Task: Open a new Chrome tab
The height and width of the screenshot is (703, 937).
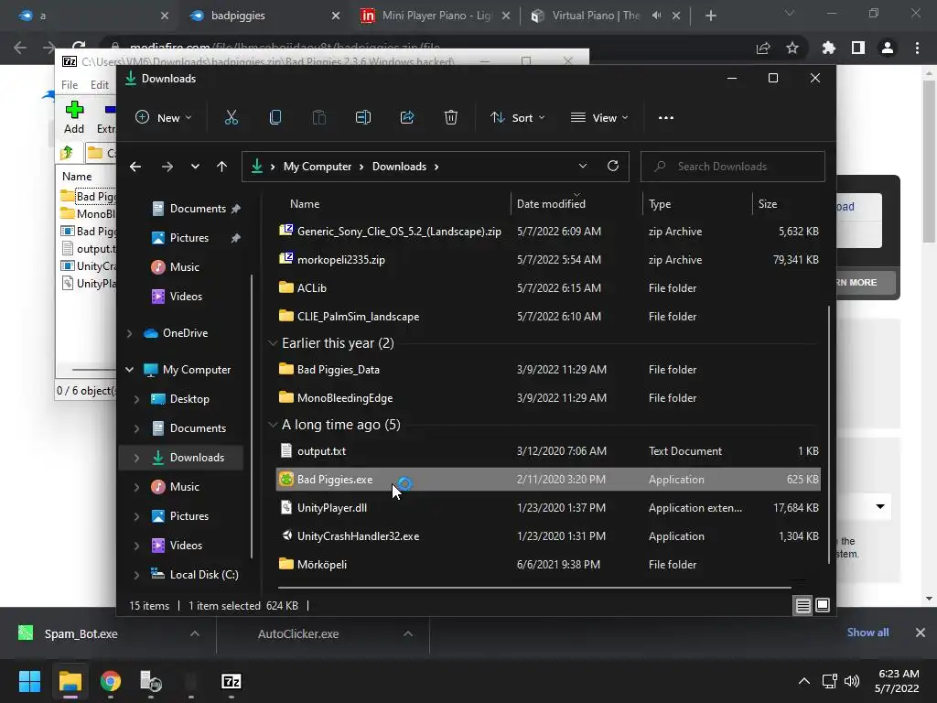Action: 710,16
